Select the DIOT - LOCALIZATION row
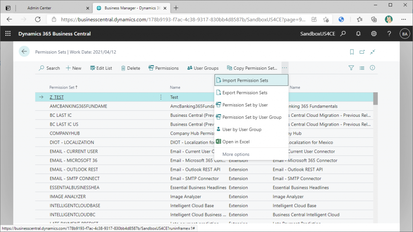413x232 pixels. tap(204, 142)
